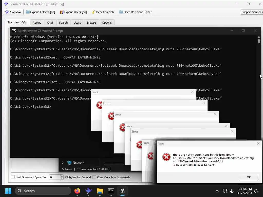Open the clock showing 11:58 PM
The height and width of the screenshot is (197, 263).
(x=245, y=191)
